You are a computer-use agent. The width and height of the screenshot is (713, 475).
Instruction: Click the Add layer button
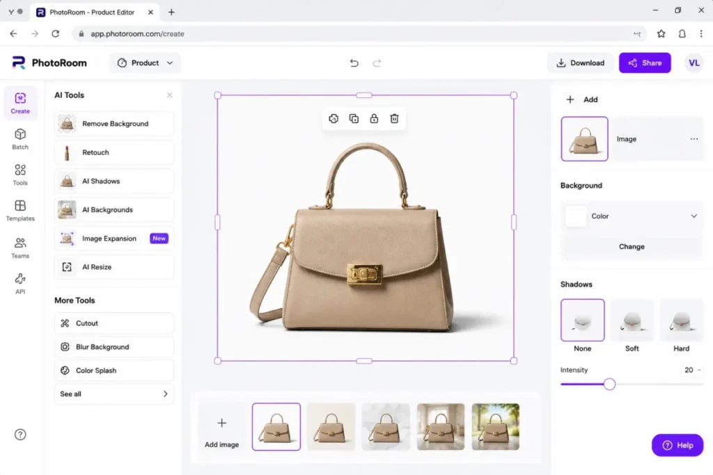[x=582, y=99]
